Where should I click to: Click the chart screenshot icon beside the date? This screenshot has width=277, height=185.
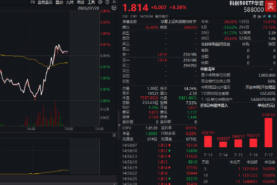[114, 8]
